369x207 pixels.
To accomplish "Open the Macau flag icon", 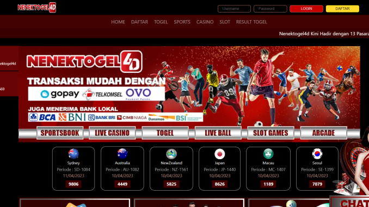I will 268,154.
